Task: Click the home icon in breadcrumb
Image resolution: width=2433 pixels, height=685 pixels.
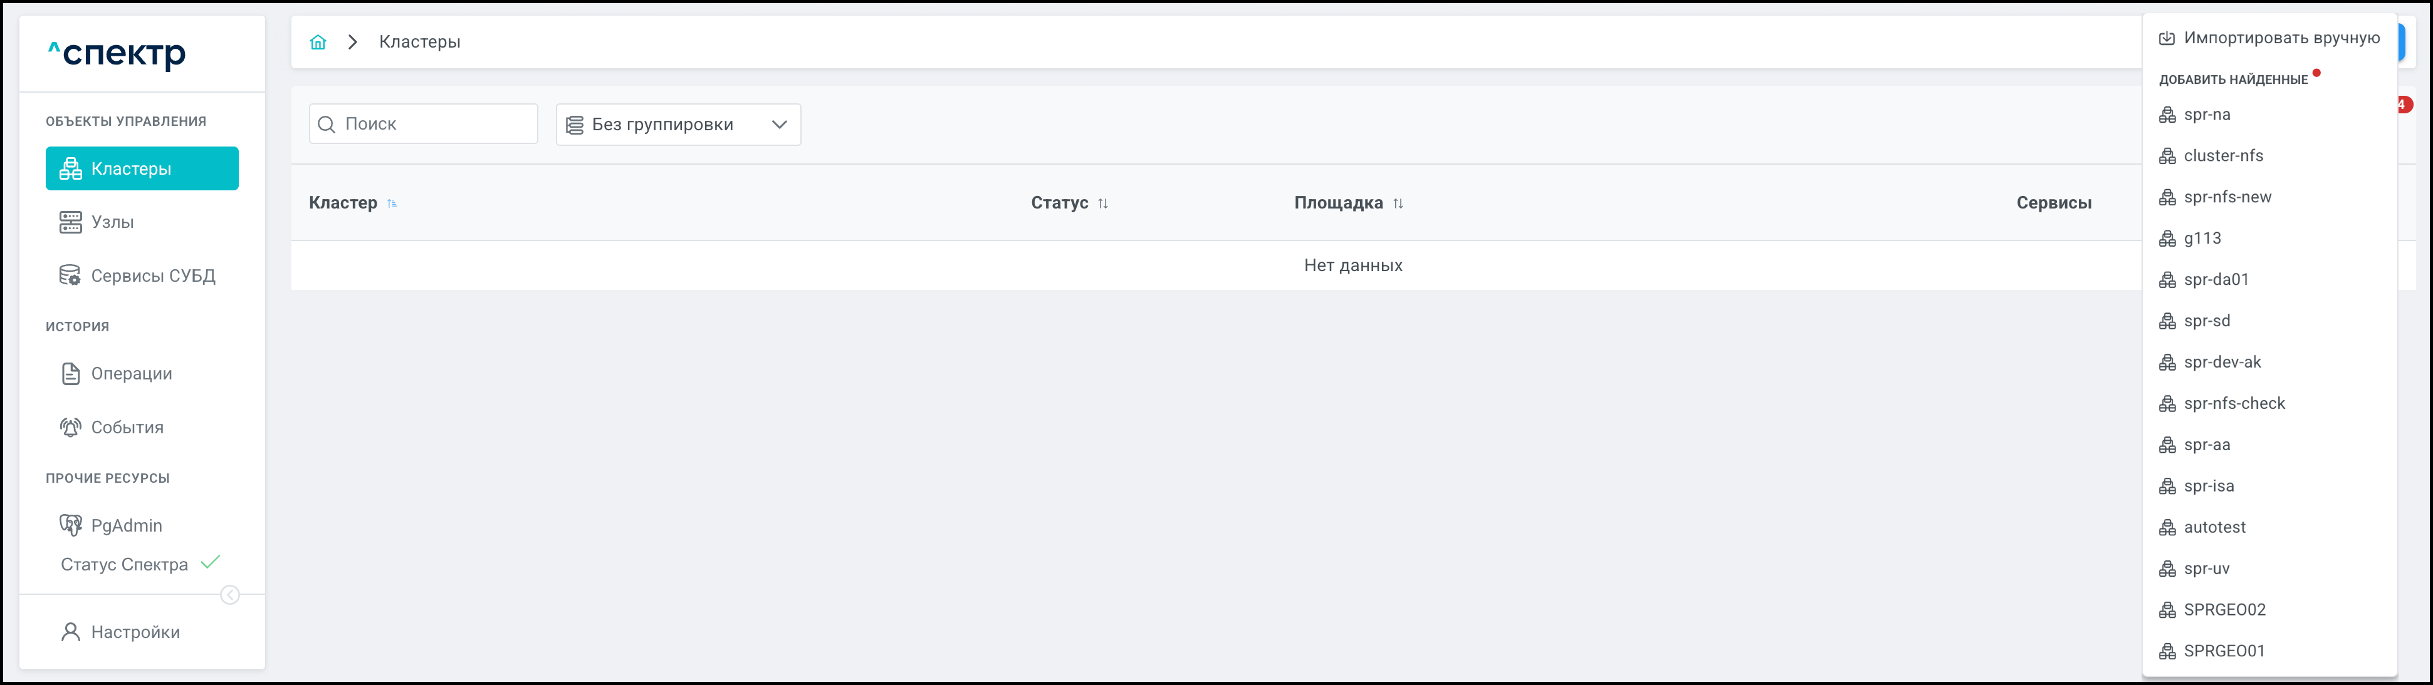Action: point(318,41)
